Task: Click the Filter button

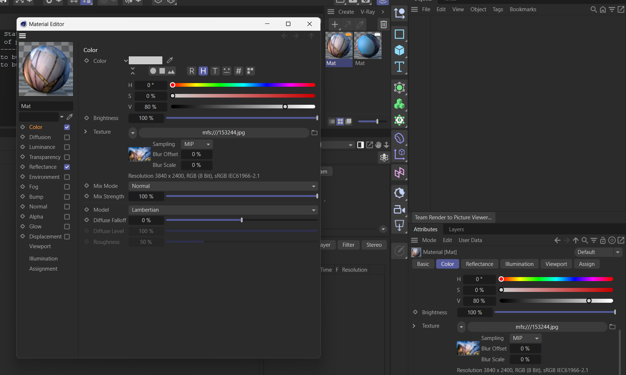Action: click(348, 245)
